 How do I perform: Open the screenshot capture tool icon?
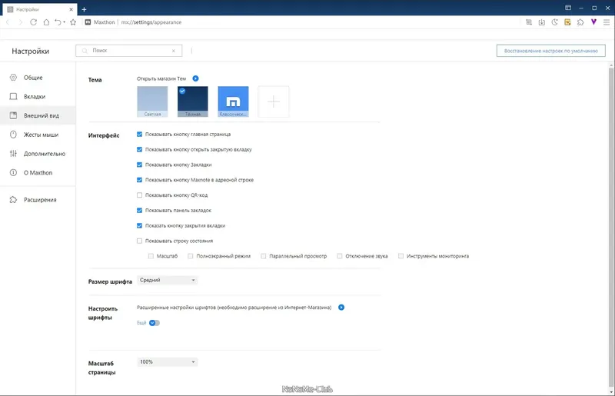529,22
